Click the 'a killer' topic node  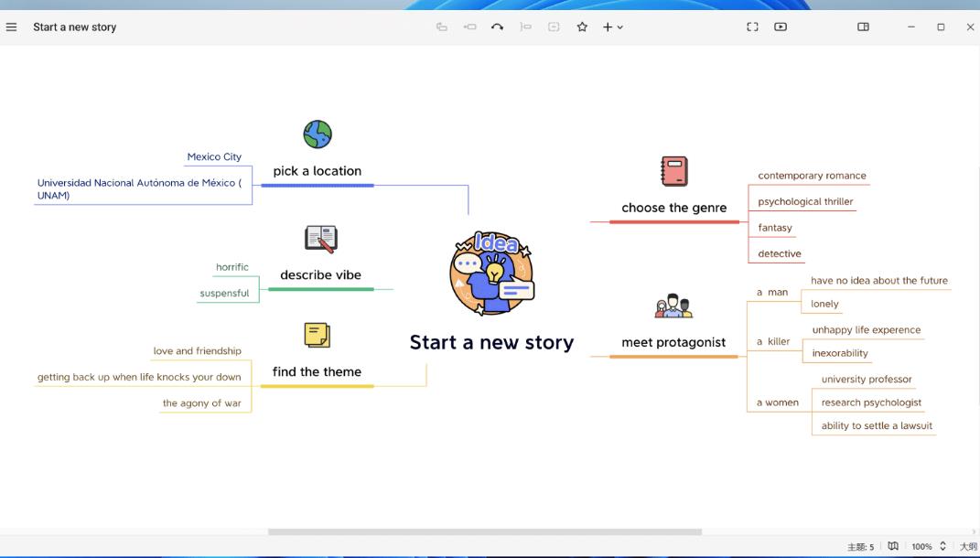pos(773,341)
